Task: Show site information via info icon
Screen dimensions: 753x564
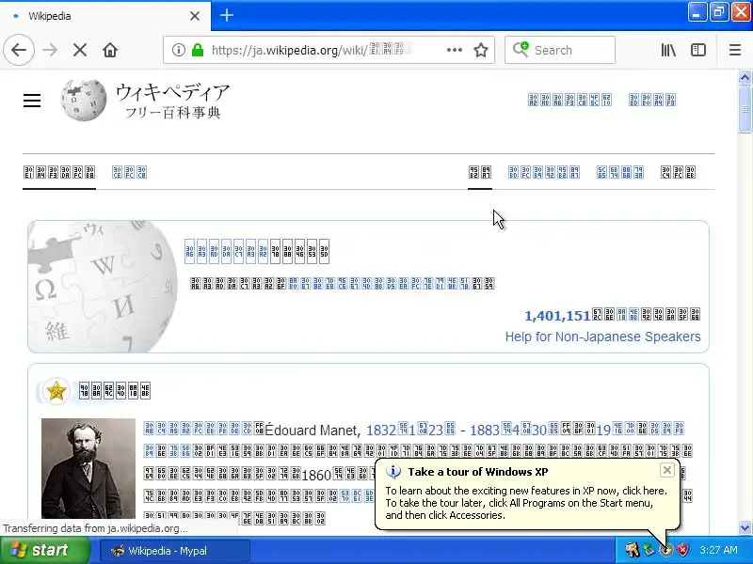Action: (x=178, y=50)
